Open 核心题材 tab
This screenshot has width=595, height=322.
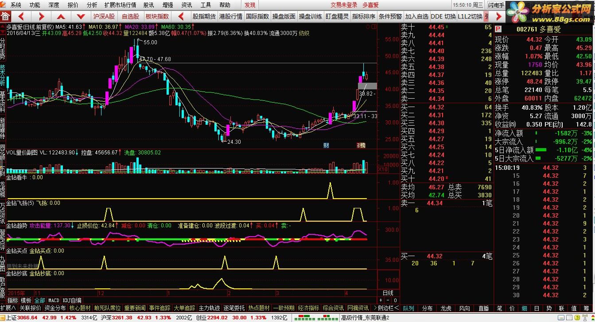80,308
